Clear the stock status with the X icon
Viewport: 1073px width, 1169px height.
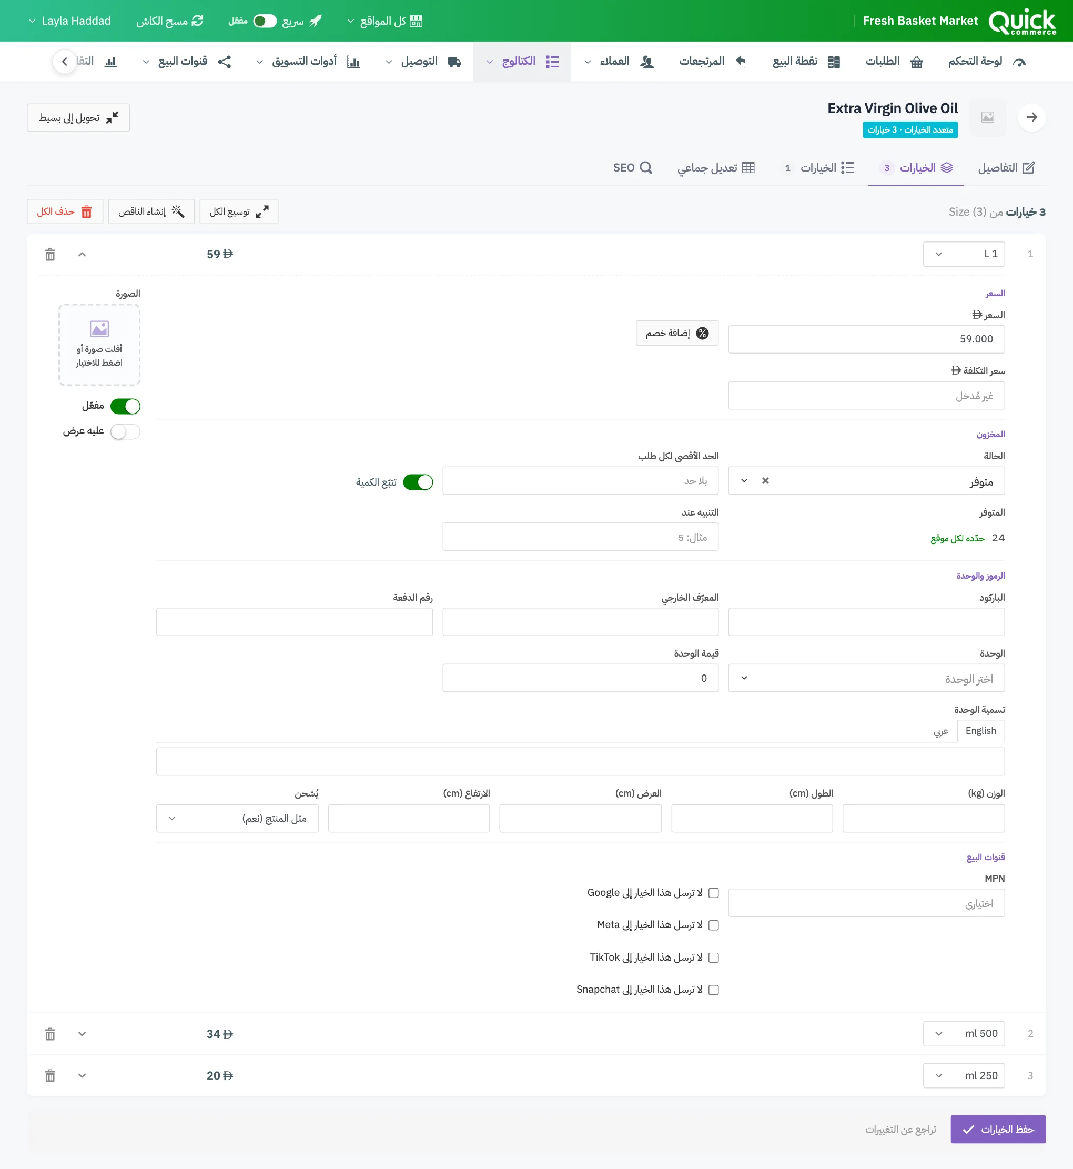pyautogui.click(x=765, y=481)
